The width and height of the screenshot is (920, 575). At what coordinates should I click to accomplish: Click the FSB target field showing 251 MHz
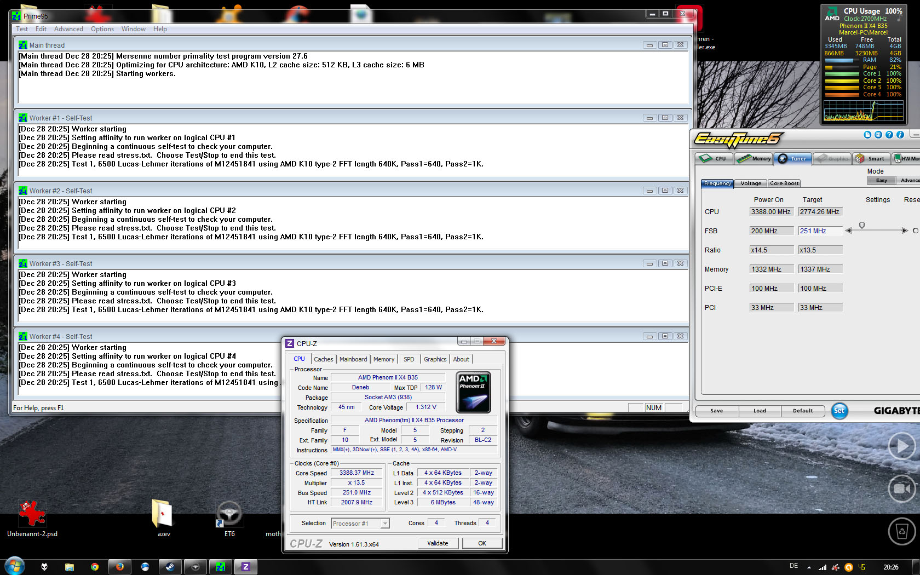pyautogui.click(x=820, y=231)
